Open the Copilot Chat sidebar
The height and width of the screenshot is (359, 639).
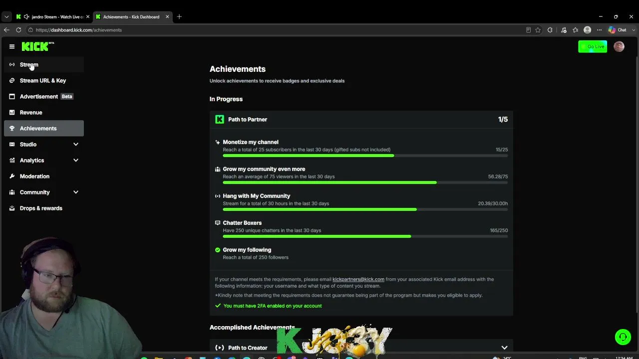[618, 30]
